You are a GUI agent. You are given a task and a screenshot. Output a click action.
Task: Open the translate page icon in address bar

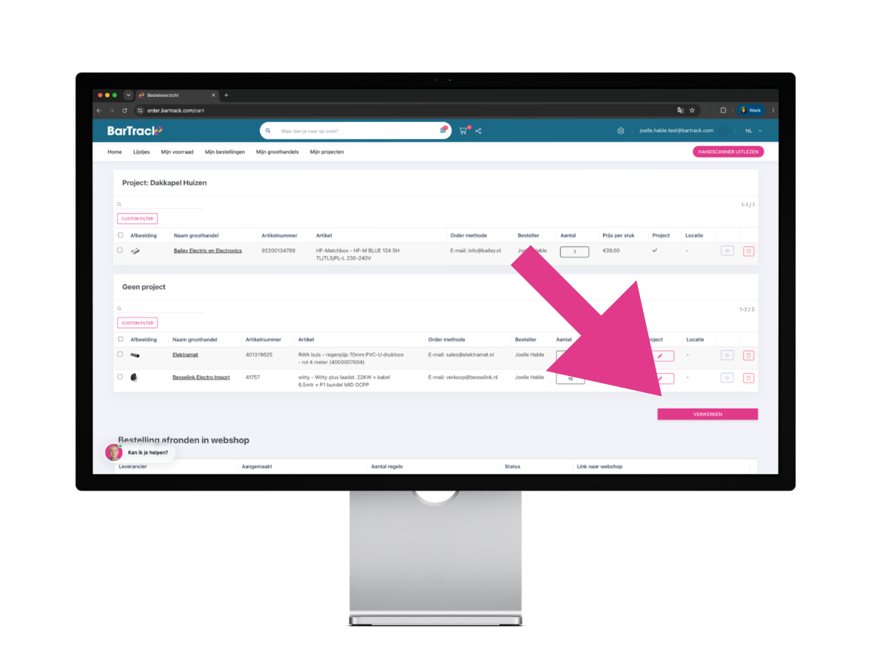point(679,110)
